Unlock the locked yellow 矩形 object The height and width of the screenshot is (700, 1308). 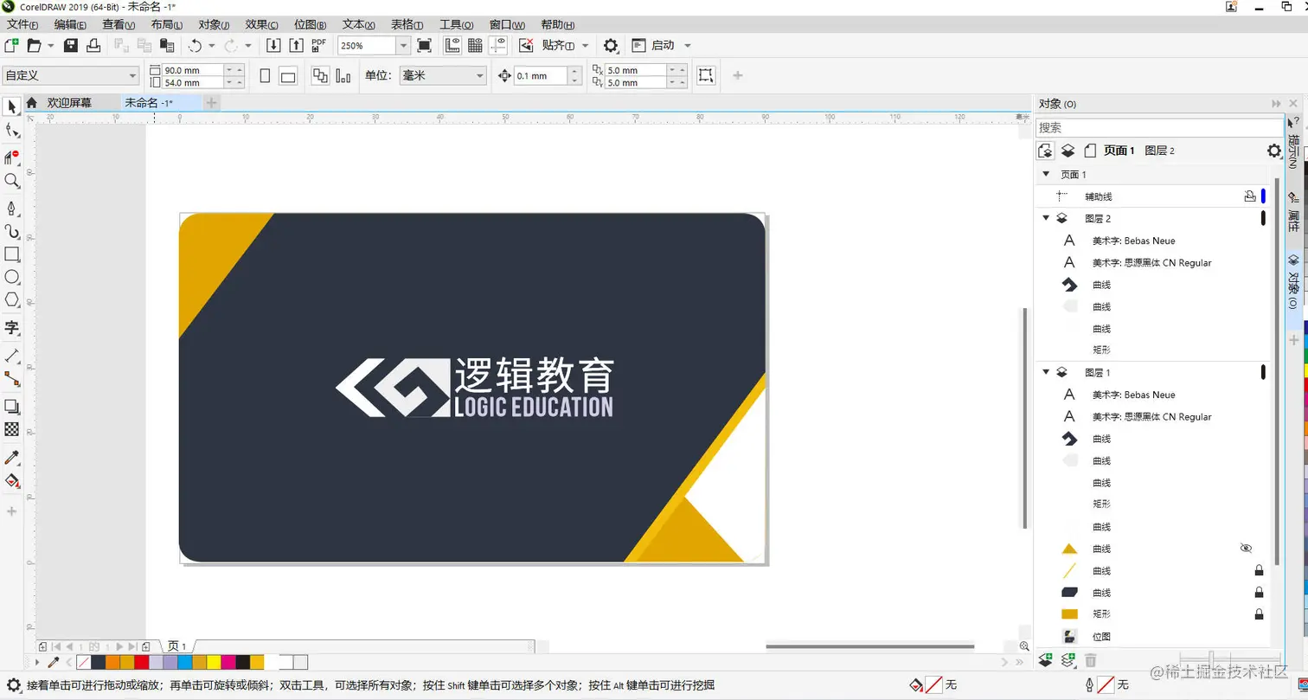coord(1259,614)
